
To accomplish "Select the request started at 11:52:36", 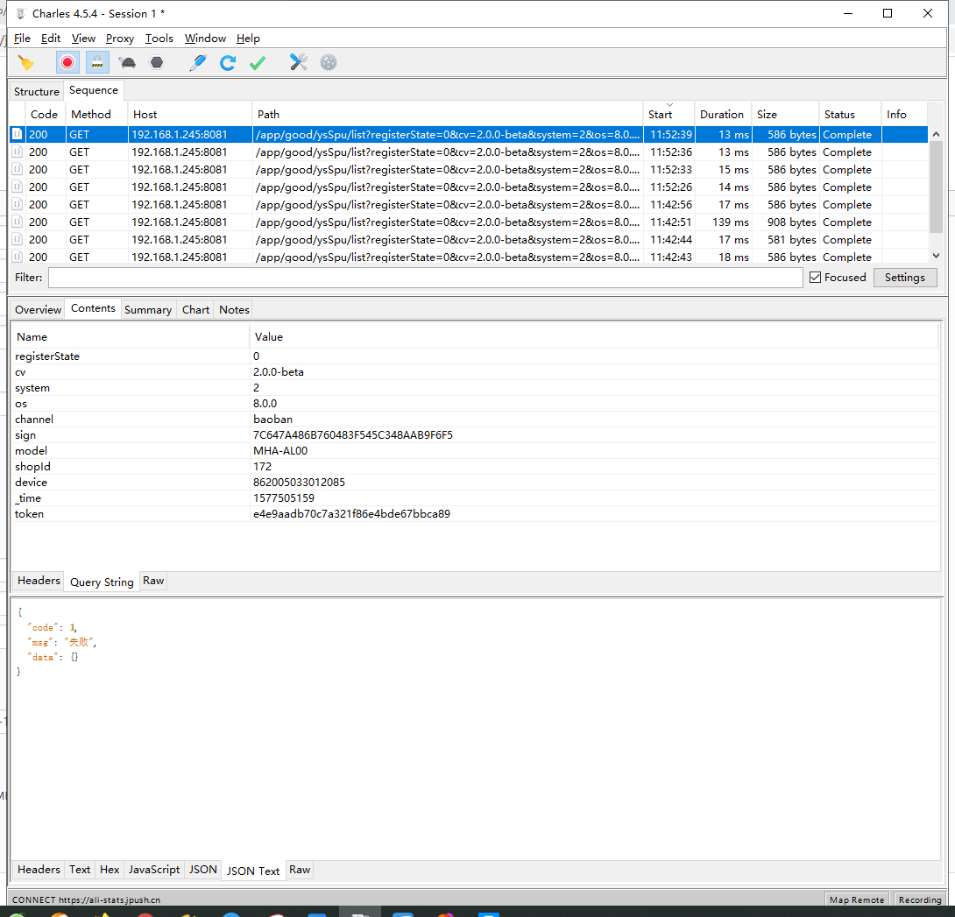I will click(x=469, y=152).
